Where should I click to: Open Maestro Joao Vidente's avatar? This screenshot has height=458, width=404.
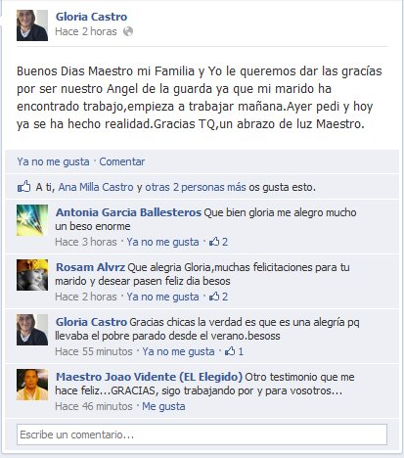click(x=32, y=385)
